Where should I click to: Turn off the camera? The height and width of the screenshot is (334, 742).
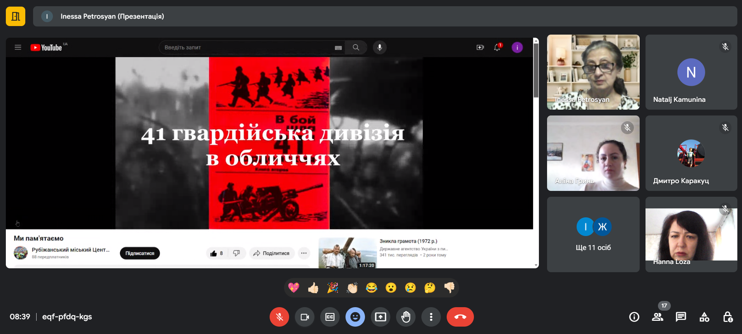(304, 317)
